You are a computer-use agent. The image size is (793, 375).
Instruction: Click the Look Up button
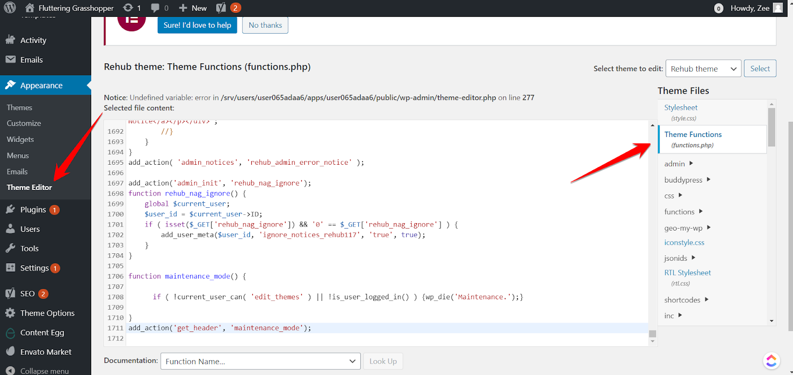383,361
